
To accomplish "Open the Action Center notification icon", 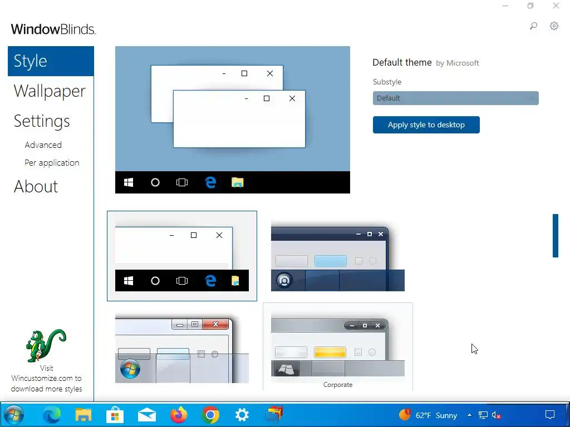I will click(x=550, y=415).
